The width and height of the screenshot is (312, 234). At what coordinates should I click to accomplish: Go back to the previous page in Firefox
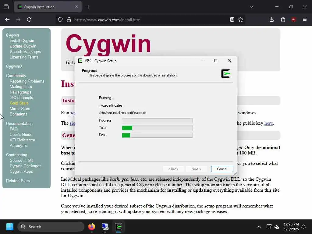pyautogui.click(x=7, y=19)
